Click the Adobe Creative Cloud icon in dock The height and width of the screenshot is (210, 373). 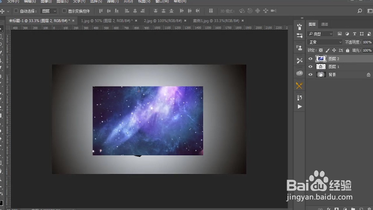[x=300, y=73]
